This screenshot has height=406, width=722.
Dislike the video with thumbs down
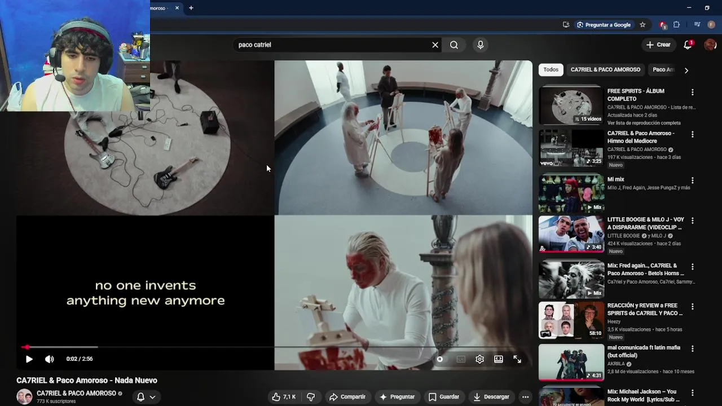point(311,397)
